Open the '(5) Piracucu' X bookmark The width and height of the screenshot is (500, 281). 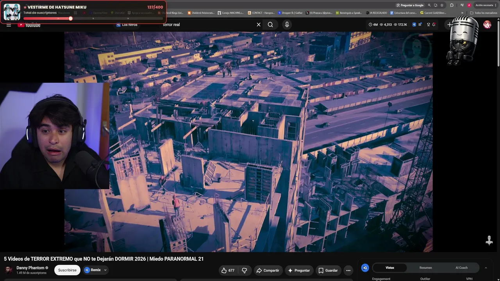(319, 13)
